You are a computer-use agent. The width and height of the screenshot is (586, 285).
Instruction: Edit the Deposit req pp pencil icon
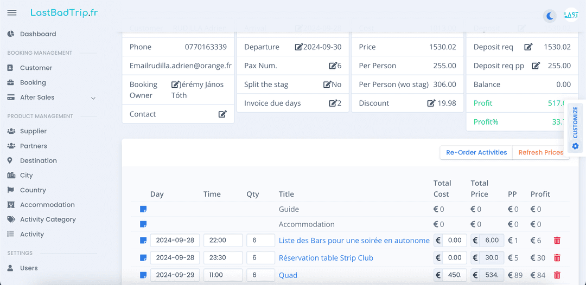[x=536, y=66]
